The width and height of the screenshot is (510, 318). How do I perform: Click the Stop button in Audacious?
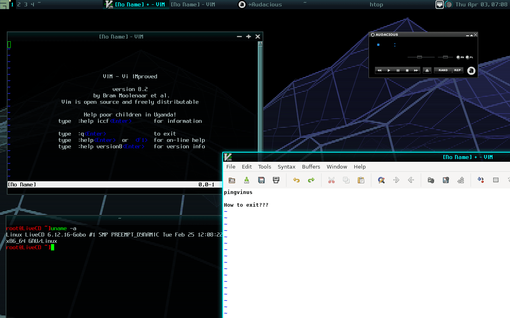(407, 70)
